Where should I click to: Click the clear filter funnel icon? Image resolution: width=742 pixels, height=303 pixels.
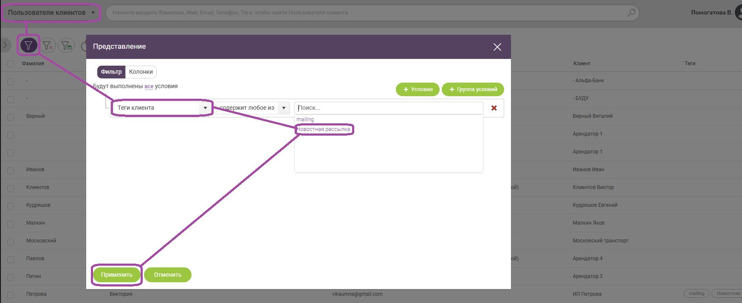(x=48, y=45)
